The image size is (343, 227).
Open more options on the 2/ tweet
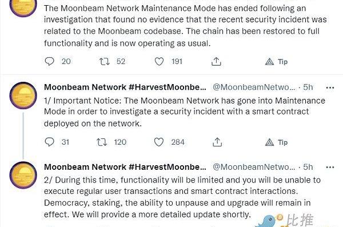pos(330,167)
